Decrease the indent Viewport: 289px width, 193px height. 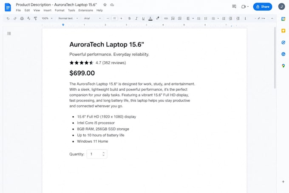[231, 18]
